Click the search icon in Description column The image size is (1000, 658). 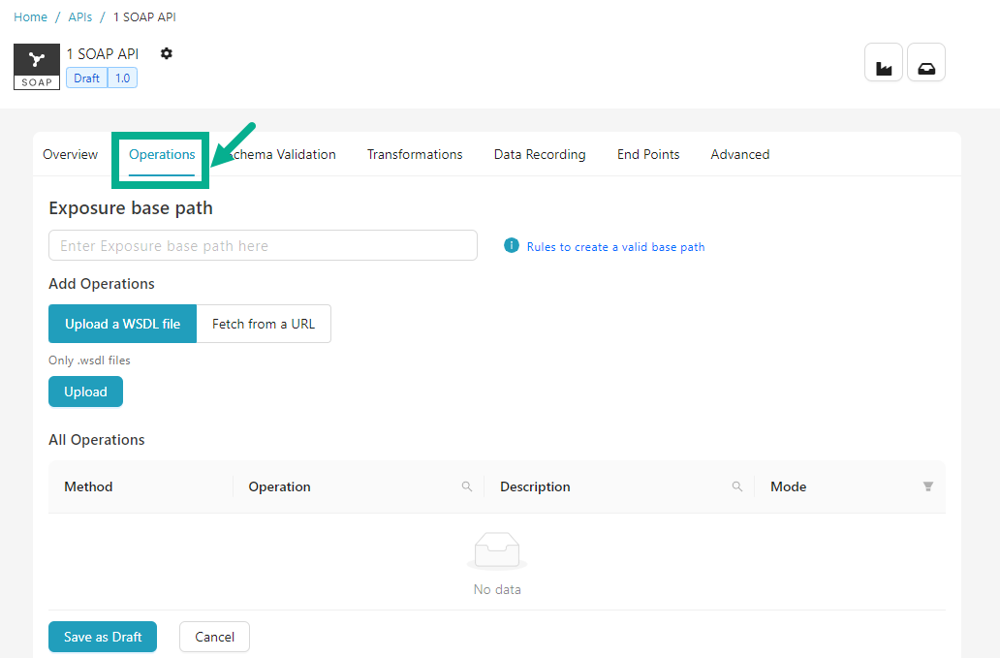coord(737,486)
